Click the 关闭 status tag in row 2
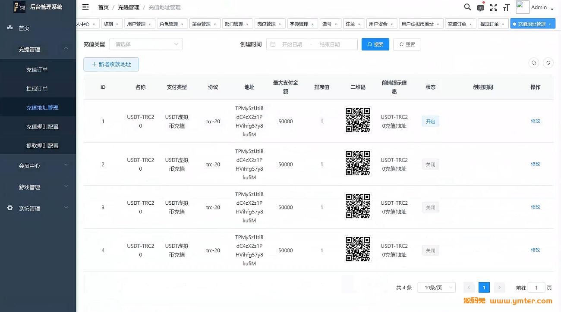Screen dimensions: 561x312 pyautogui.click(x=431, y=165)
